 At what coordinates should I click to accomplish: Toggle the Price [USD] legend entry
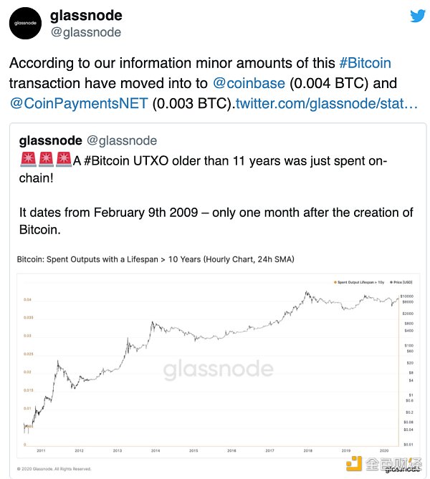[x=403, y=282]
